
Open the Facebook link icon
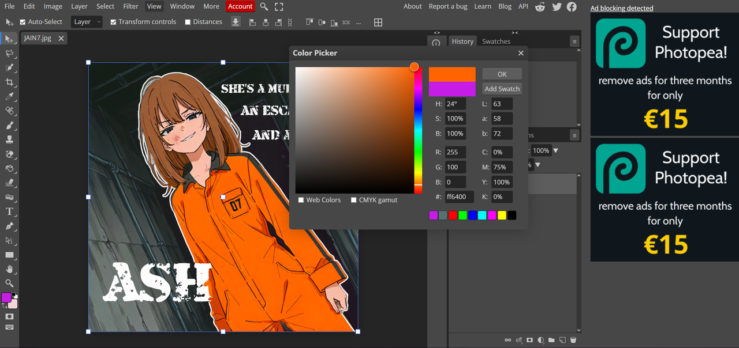click(x=572, y=6)
